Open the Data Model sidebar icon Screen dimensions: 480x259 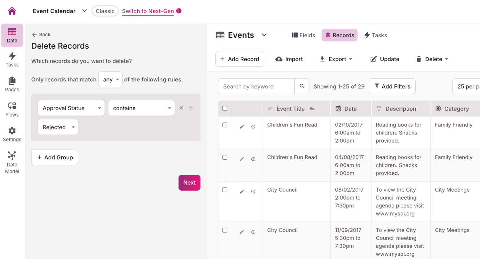[12, 162]
